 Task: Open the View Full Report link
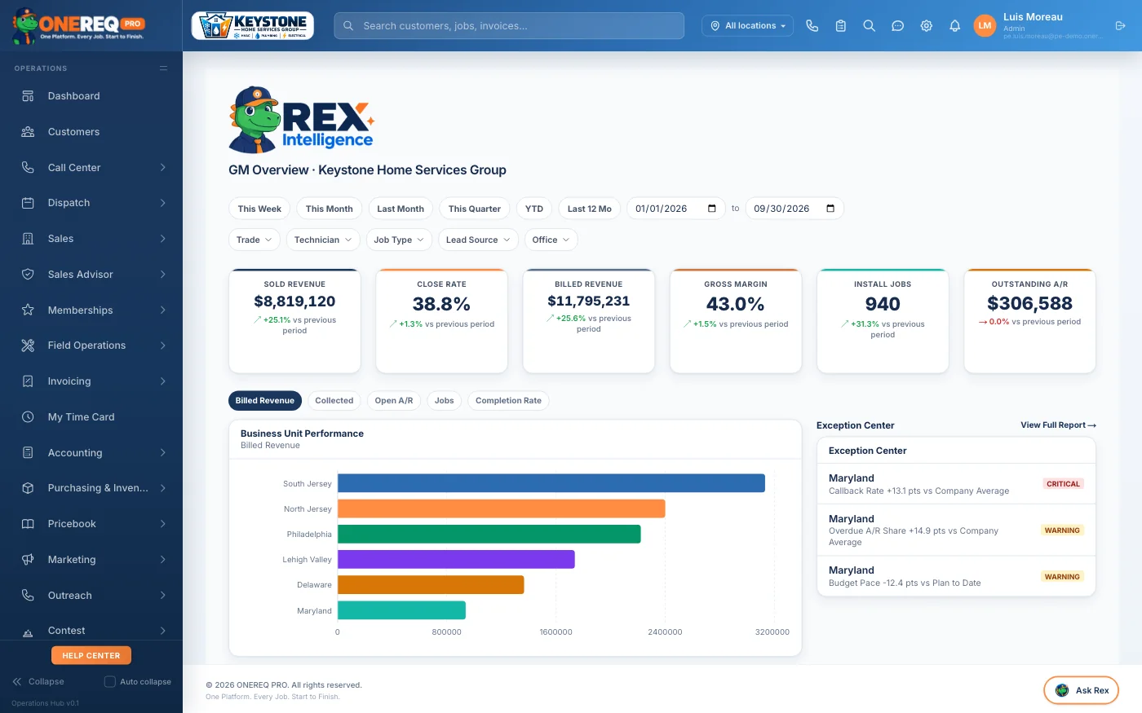pyautogui.click(x=1058, y=425)
